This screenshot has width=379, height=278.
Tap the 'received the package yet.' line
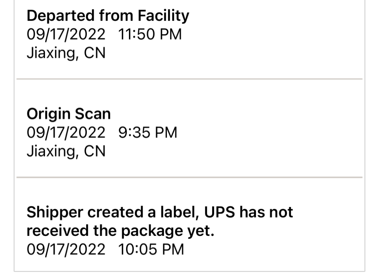click(x=120, y=231)
